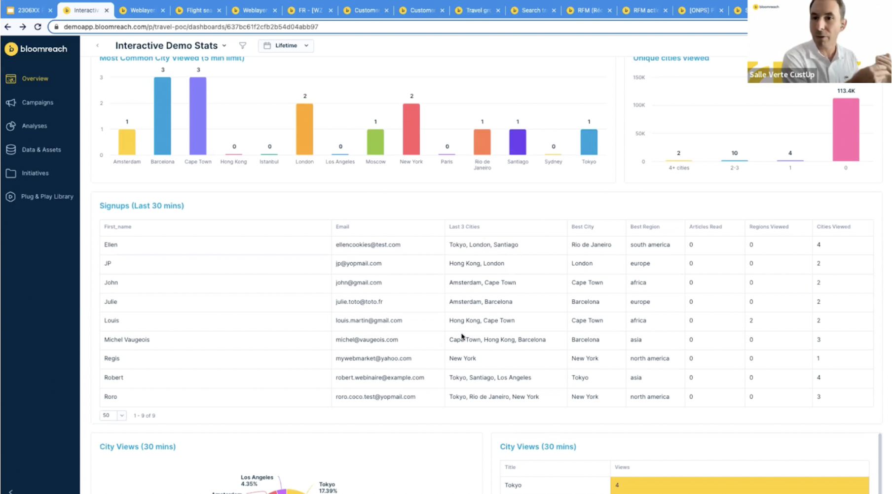Switch to FR - [WZ browser tab
The height and width of the screenshot is (494, 893).
310,10
